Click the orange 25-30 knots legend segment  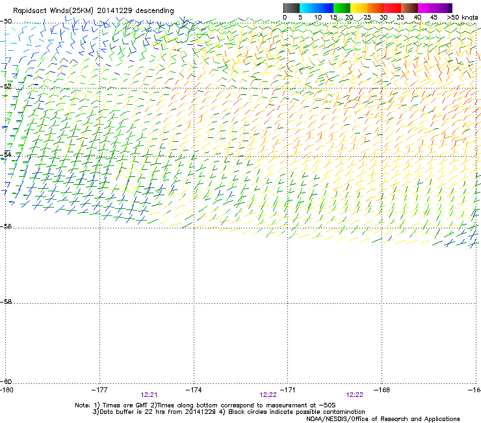pyautogui.click(x=376, y=8)
